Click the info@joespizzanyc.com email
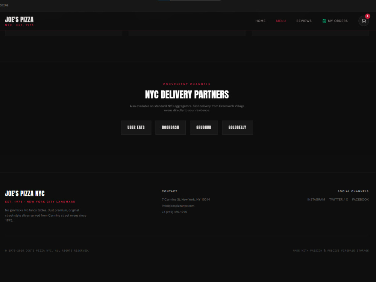The width and height of the screenshot is (376, 282). 178,206
